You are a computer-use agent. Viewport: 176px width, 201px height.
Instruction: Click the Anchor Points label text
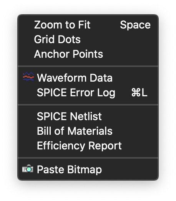(x=68, y=54)
